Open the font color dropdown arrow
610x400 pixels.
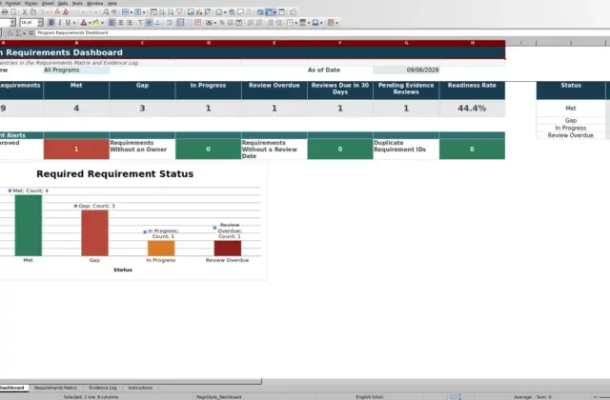point(90,23)
